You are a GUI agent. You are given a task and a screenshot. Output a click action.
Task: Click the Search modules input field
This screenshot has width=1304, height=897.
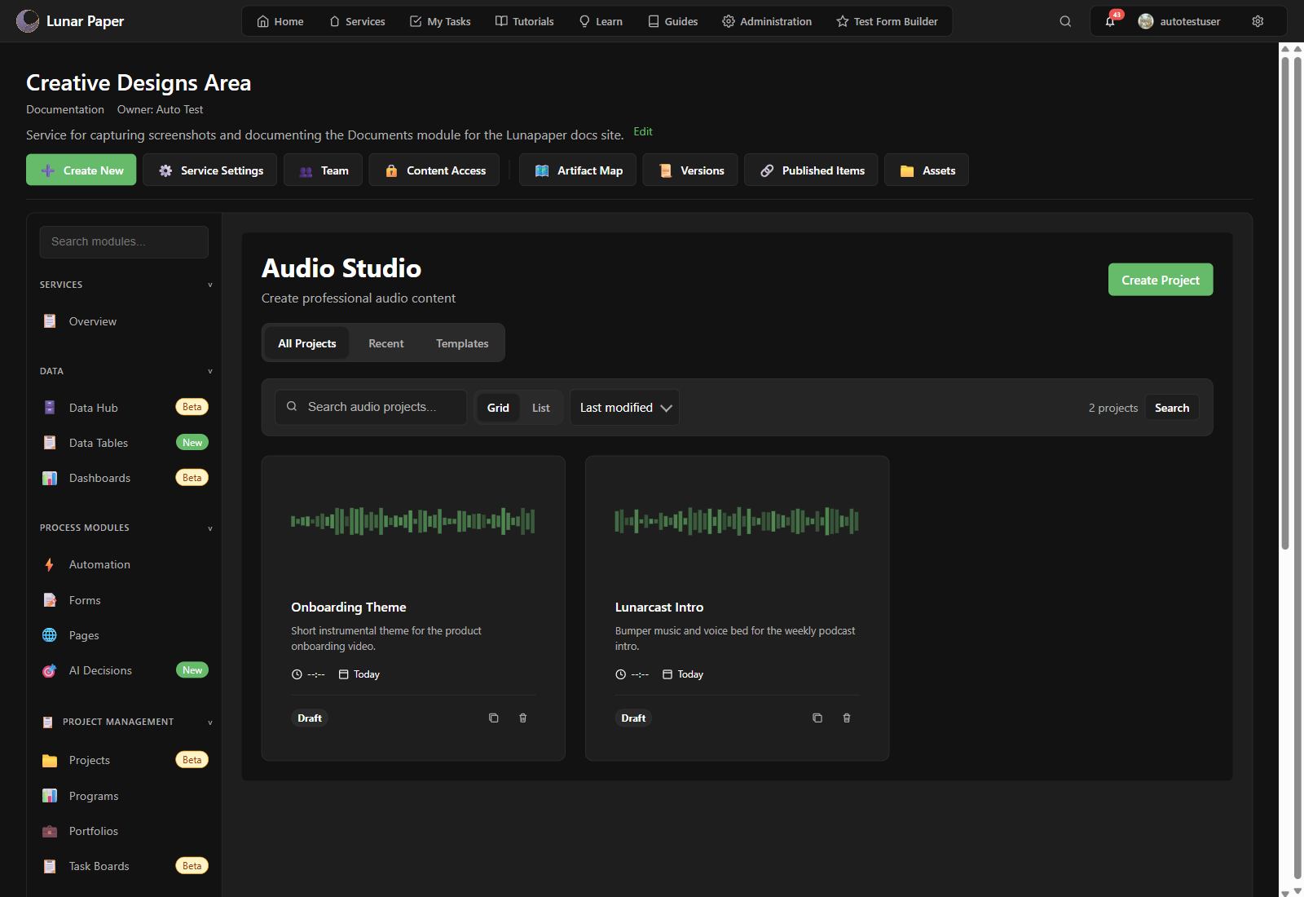[x=124, y=242]
